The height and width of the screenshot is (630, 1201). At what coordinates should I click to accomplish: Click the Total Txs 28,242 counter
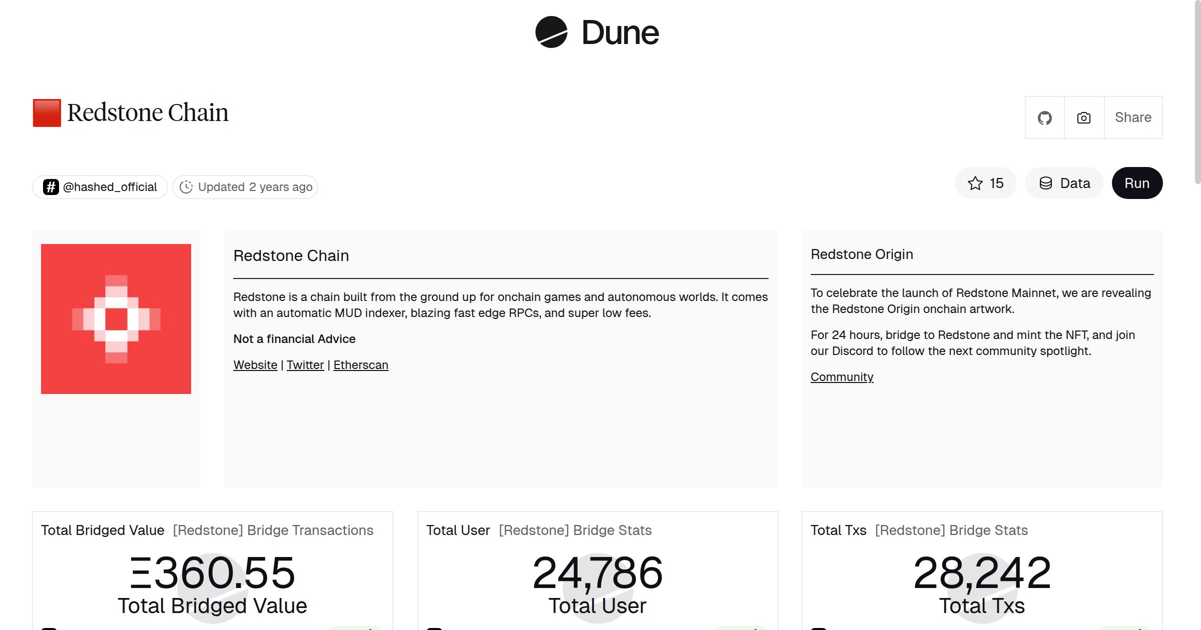click(x=982, y=573)
